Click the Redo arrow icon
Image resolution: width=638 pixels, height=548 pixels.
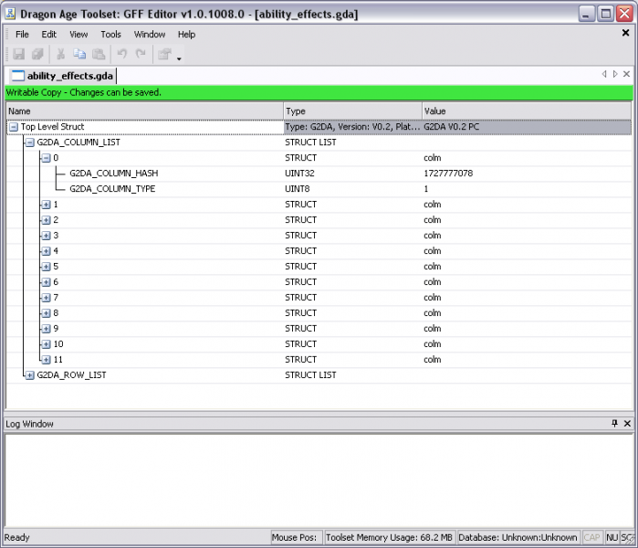pos(141,55)
